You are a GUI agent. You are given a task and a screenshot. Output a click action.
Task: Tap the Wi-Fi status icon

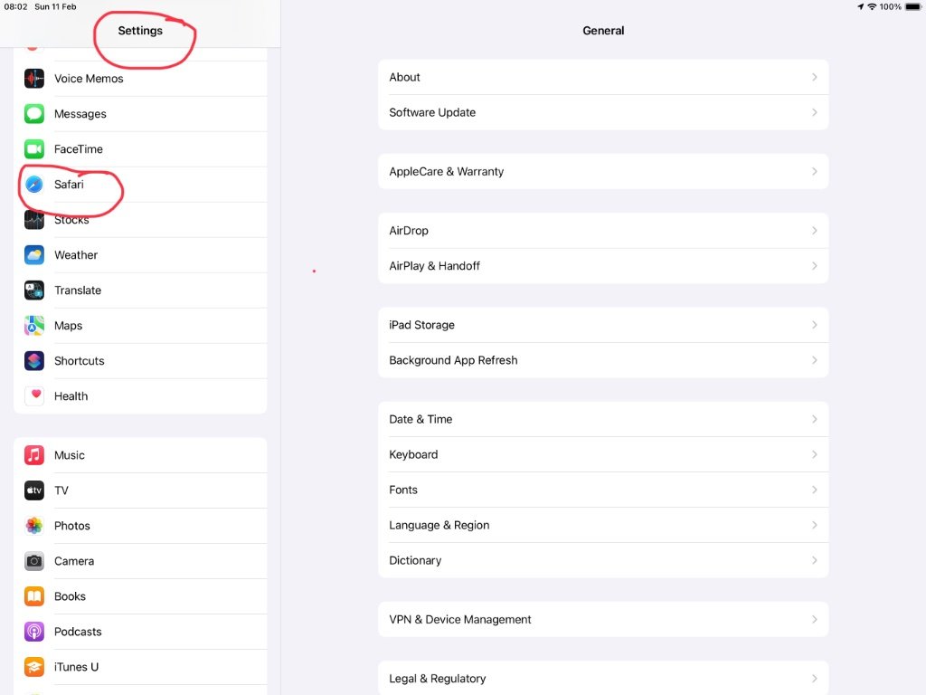click(x=872, y=6)
